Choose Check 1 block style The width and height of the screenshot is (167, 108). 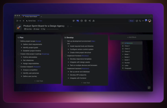click(x=132, y=46)
